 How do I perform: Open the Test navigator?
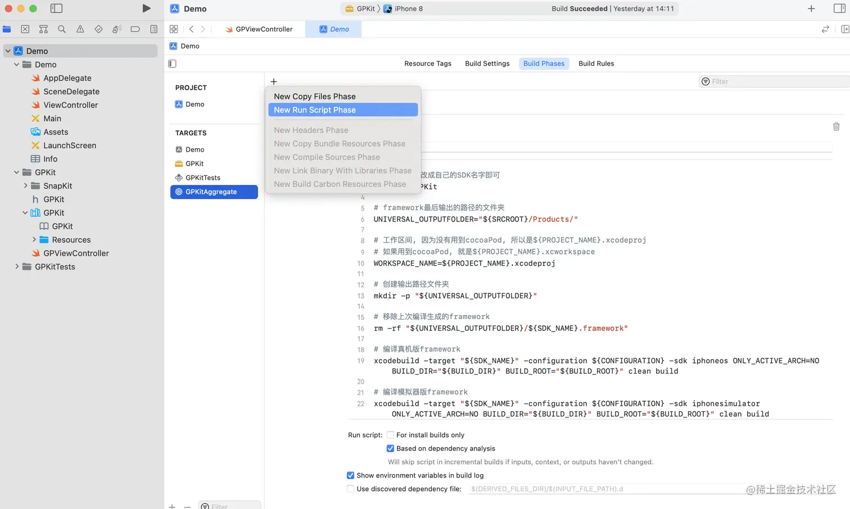click(x=98, y=29)
